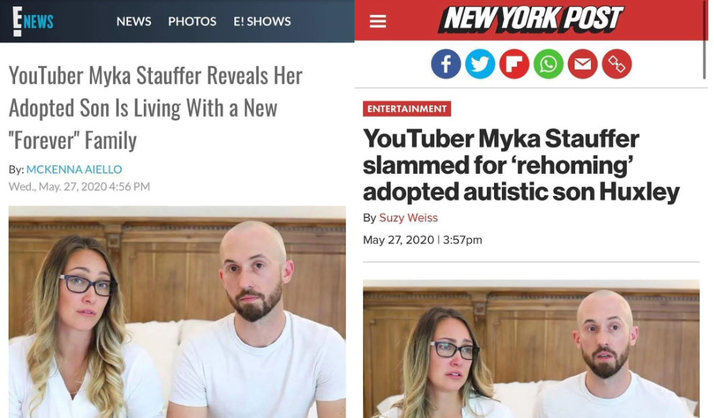Image resolution: width=714 pixels, height=418 pixels.
Task: Open author McKenna Aiello's page
Action: tap(74, 169)
